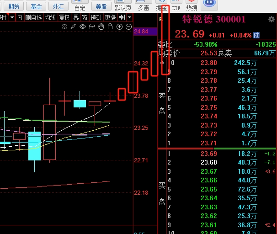Expand the dropdown after the jump-to-end arrow
The image size is (277, 234).
(x=130, y=17)
